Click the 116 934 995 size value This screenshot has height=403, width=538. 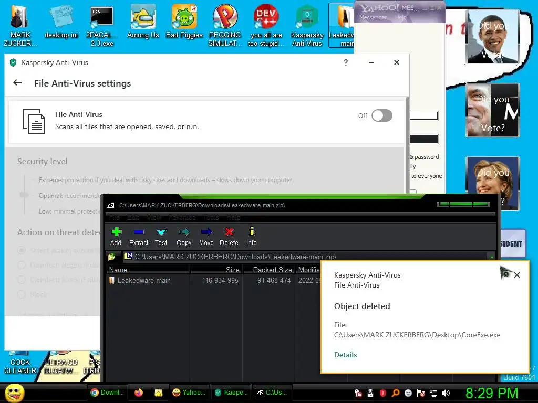tap(220, 280)
